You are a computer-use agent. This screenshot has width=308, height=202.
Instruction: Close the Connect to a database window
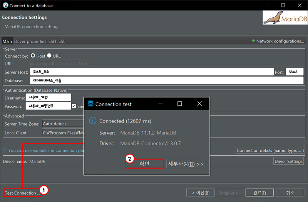pos(300,5)
